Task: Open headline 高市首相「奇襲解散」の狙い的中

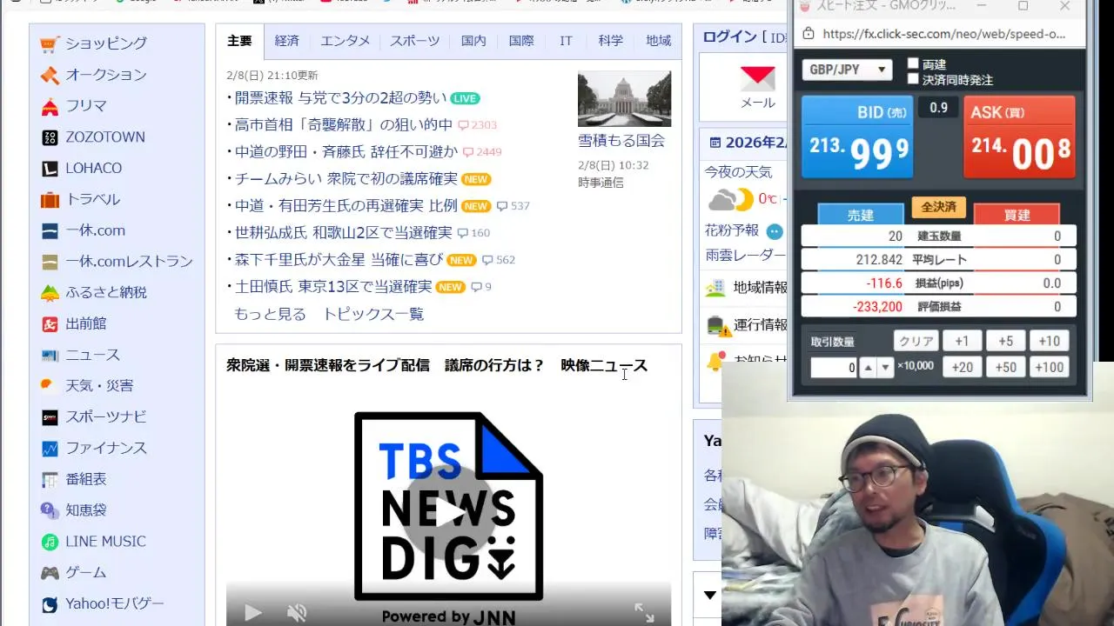Action: click(x=344, y=125)
